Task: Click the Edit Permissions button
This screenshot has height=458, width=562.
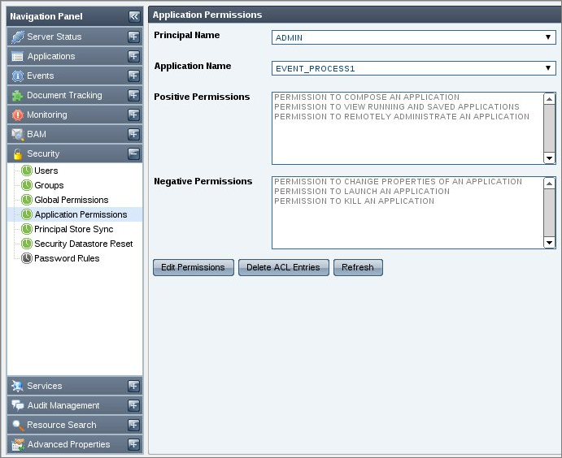Action: point(194,267)
